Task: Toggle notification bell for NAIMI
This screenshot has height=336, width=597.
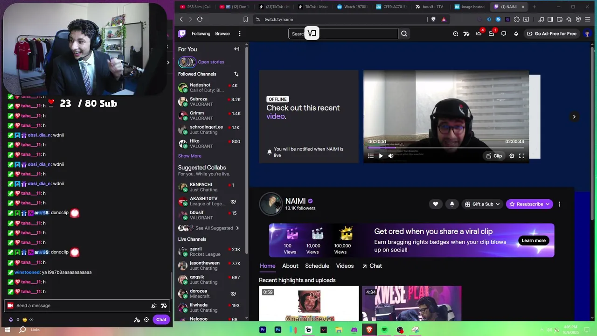Action: pyautogui.click(x=451, y=204)
